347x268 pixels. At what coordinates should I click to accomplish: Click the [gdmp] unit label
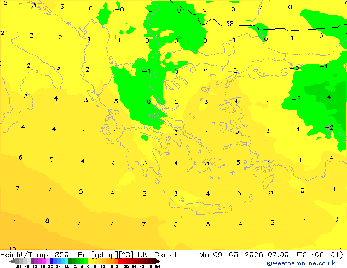tap(105, 255)
